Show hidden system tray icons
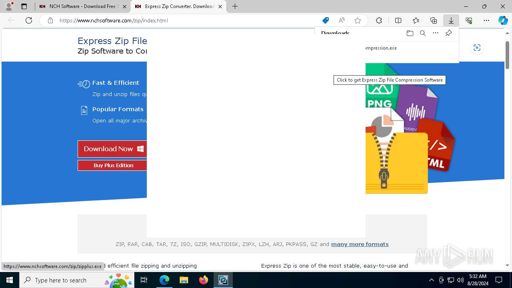The height and width of the screenshot is (288, 512). (x=431, y=280)
